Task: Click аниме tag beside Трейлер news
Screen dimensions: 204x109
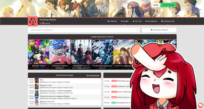Action: pos(114,86)
